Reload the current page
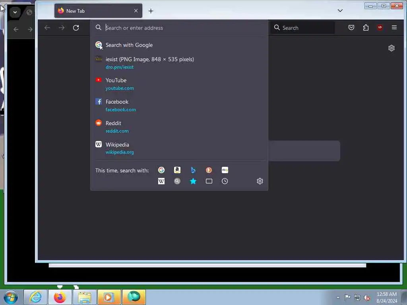The image size is (407, 305). click(x=76, y=28)
